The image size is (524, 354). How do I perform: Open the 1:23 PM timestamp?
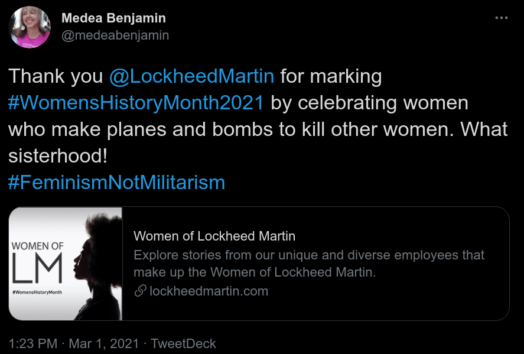[34, 343]
